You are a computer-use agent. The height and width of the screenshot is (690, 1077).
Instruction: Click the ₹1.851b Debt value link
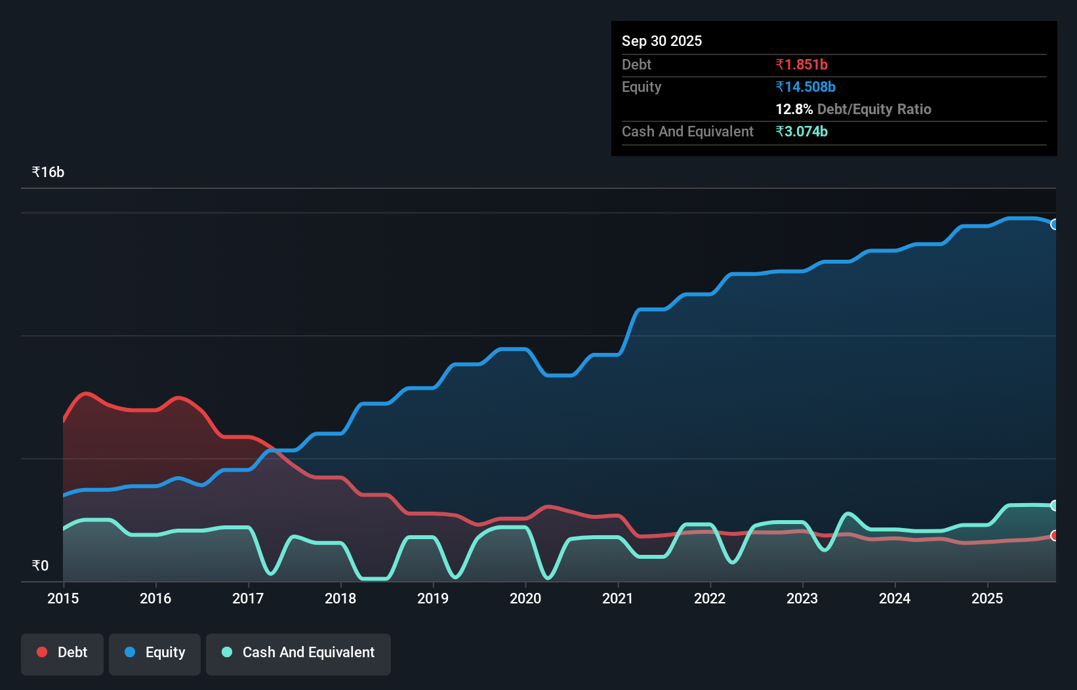point(802,65)
